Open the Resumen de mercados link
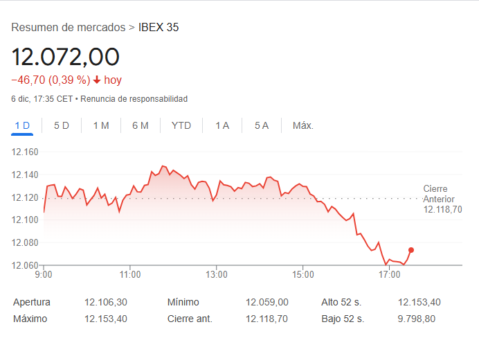Screen dimensions: 479x338 pyautogui.click(x=69, y=28)
